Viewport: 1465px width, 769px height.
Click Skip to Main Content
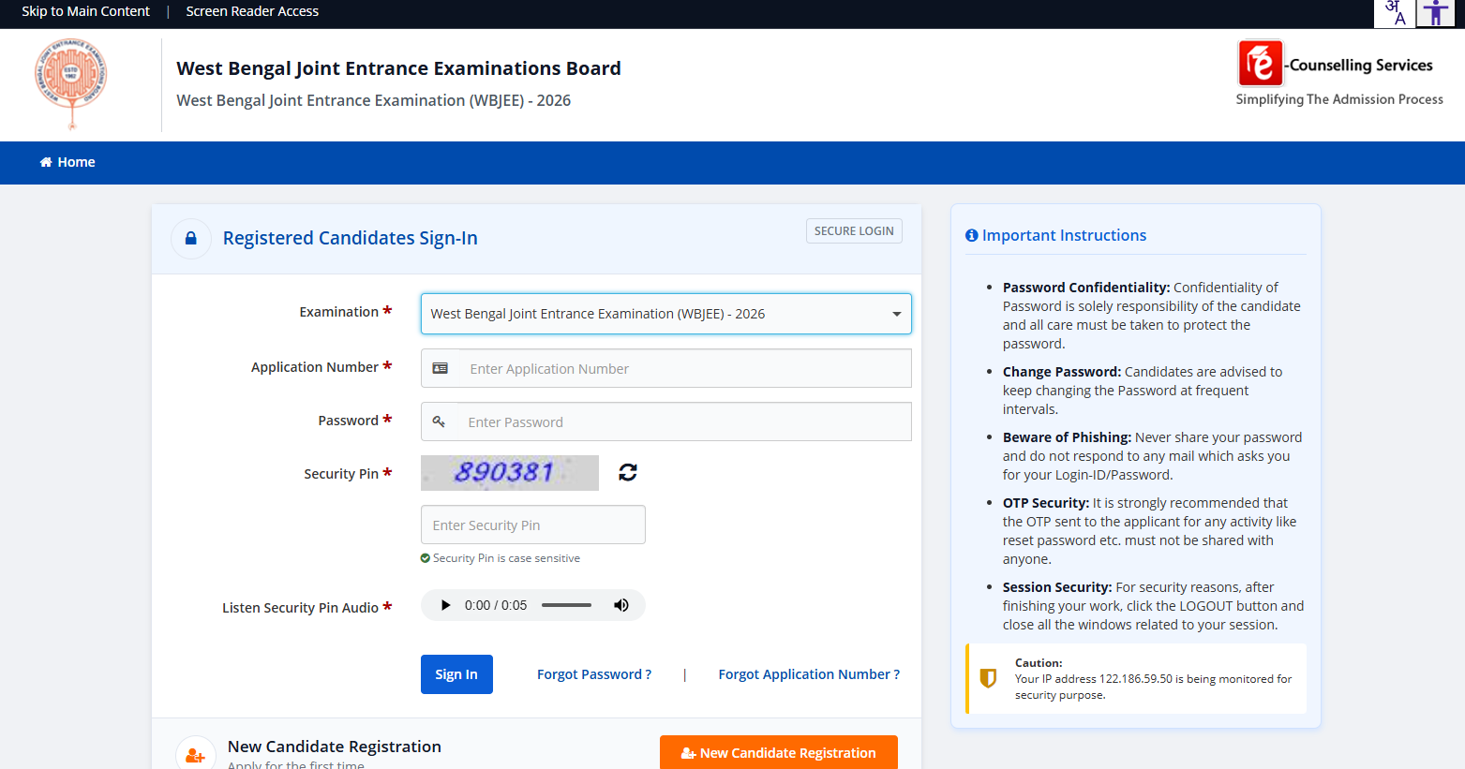(x=85, y=11)
